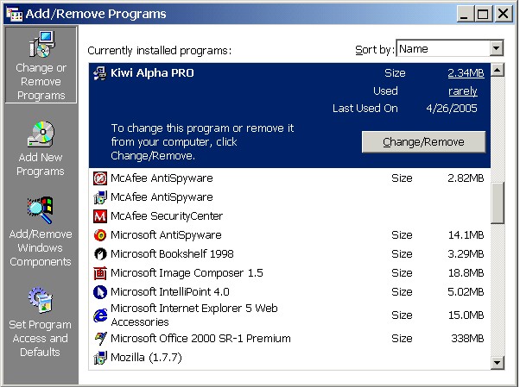Click the Microsoft Office 2000 SR-1 Premium icon
Viewport: 520px width, 387px height.
point(100,339)
